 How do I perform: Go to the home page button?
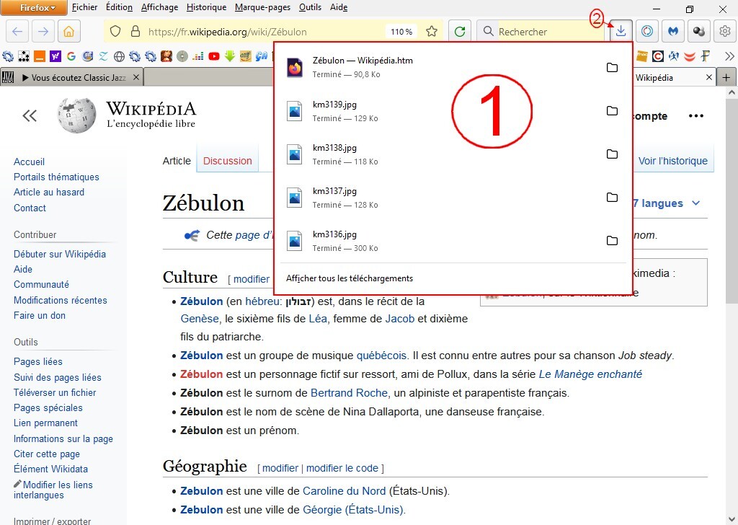tap(68, 32)
